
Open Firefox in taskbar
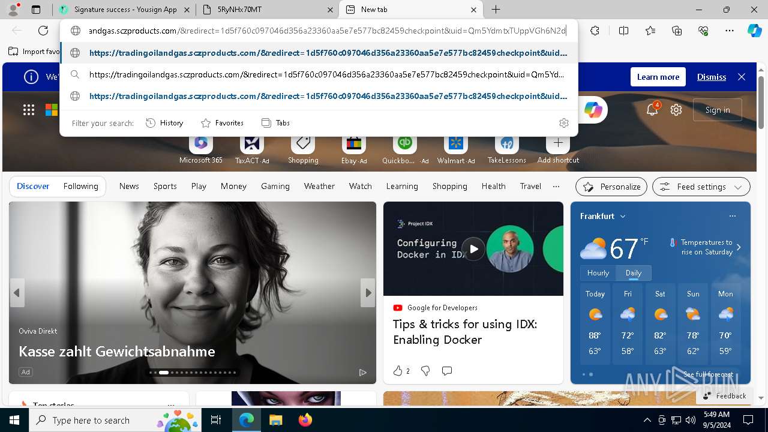305,420
